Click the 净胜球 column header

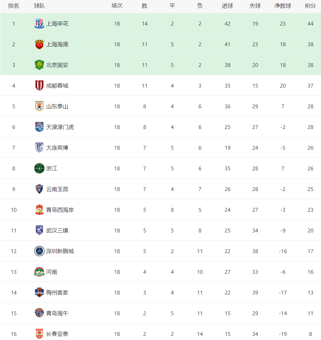pyautogui.click(x=283, y=6)
